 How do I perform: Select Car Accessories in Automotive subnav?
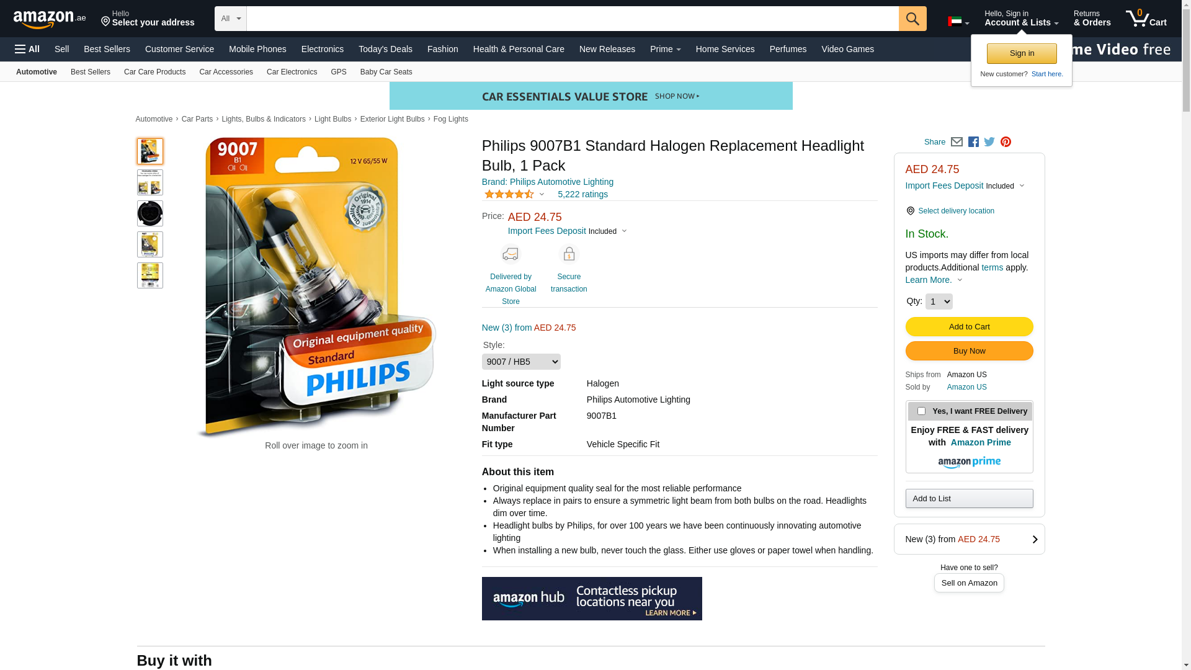[226, 72]
